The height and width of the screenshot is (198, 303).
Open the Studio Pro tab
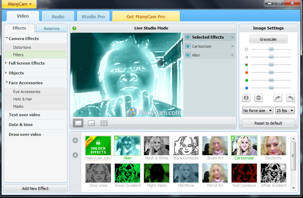point(93,16)
